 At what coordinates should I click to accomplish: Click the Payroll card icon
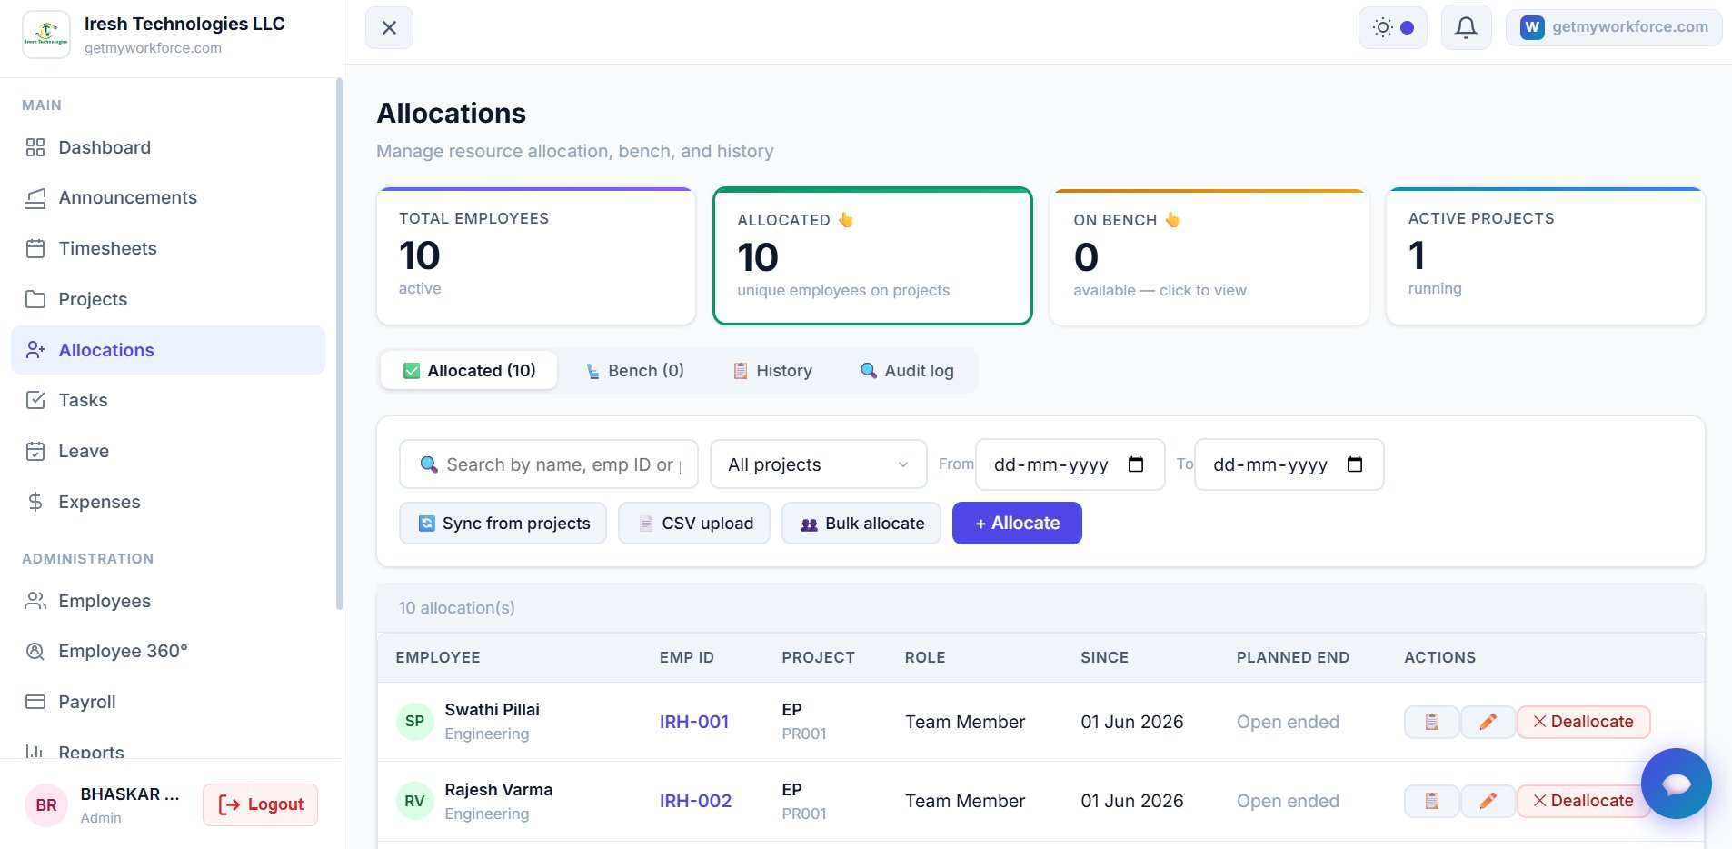pyautogui.click(x=35, y=702)
